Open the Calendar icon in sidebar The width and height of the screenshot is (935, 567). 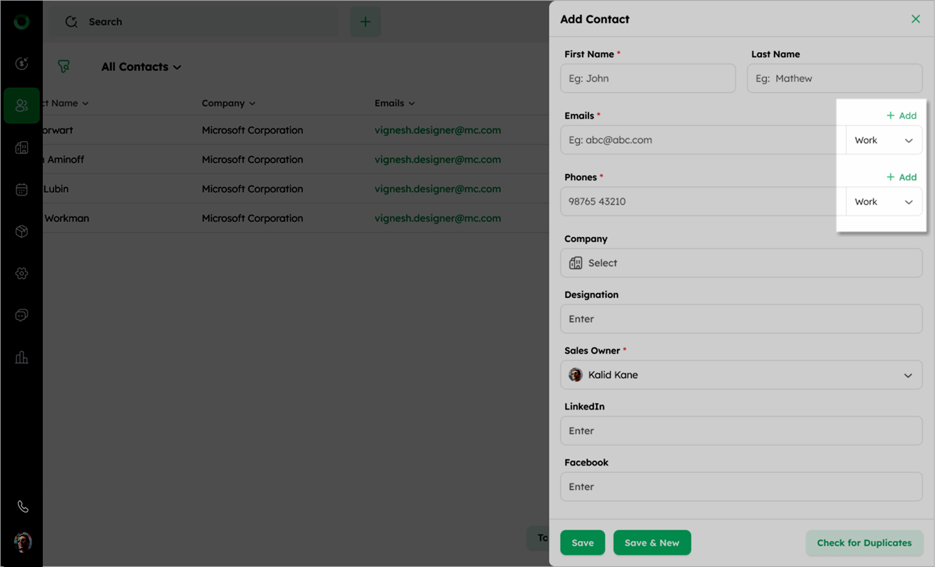point(22,189)
